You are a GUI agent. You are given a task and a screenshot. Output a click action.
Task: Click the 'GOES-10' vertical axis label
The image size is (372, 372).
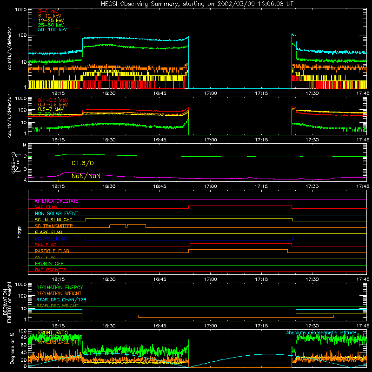click(13, 163)
